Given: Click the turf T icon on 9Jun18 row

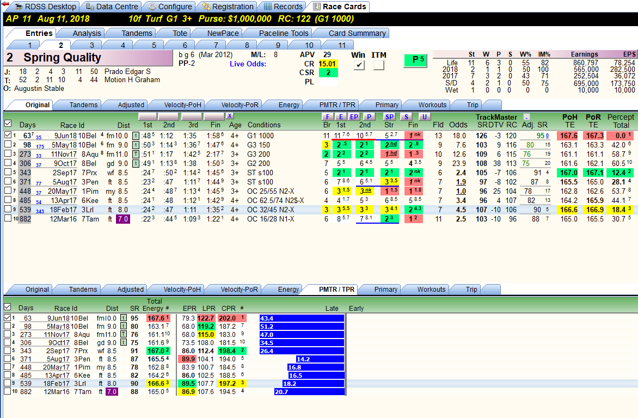Looking at the screenshot, I should [x=136, y=136].
